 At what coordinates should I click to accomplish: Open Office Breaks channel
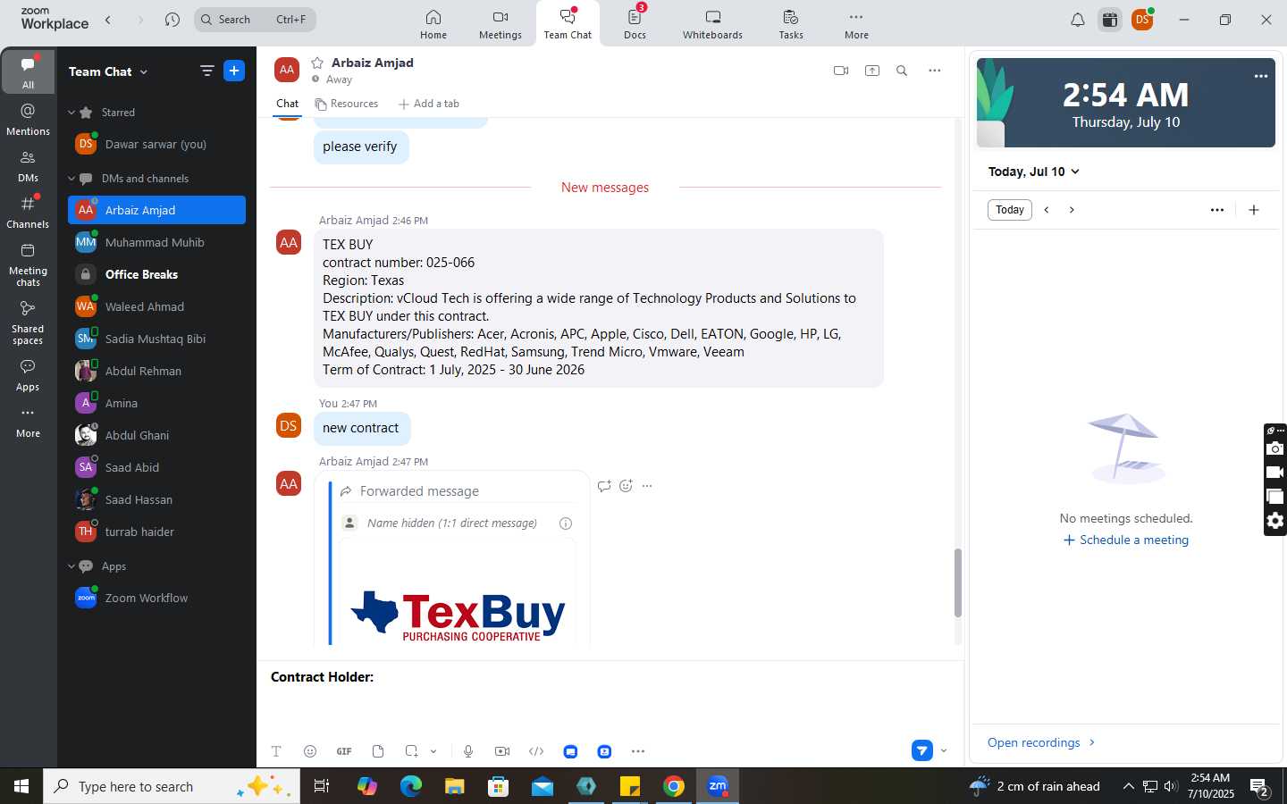coord(156,274)
